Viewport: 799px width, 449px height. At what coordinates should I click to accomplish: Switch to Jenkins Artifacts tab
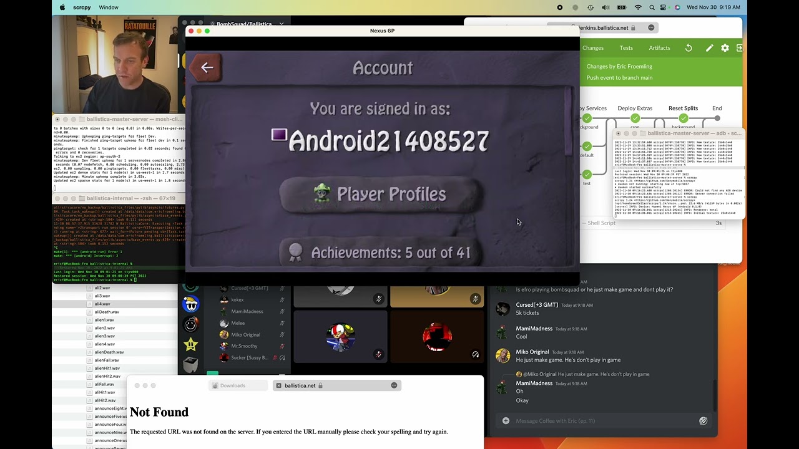[x=659, y=48]
